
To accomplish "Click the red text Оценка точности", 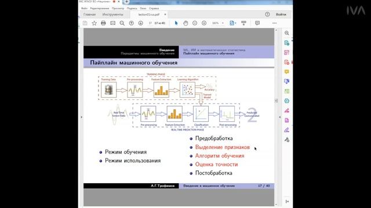I will [x=216, y=164].
